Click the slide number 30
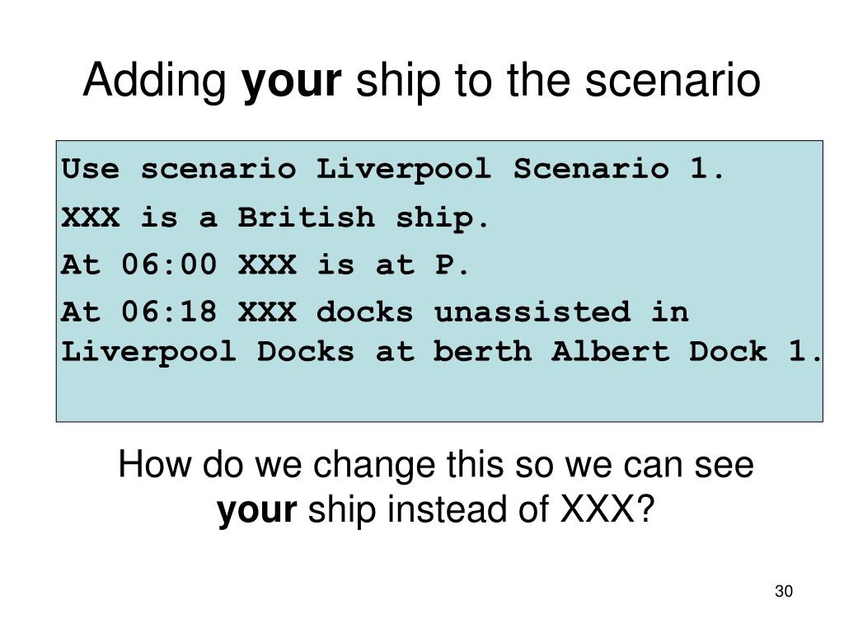The width and height of the screenshot is (844, 633). coord(784,591)
